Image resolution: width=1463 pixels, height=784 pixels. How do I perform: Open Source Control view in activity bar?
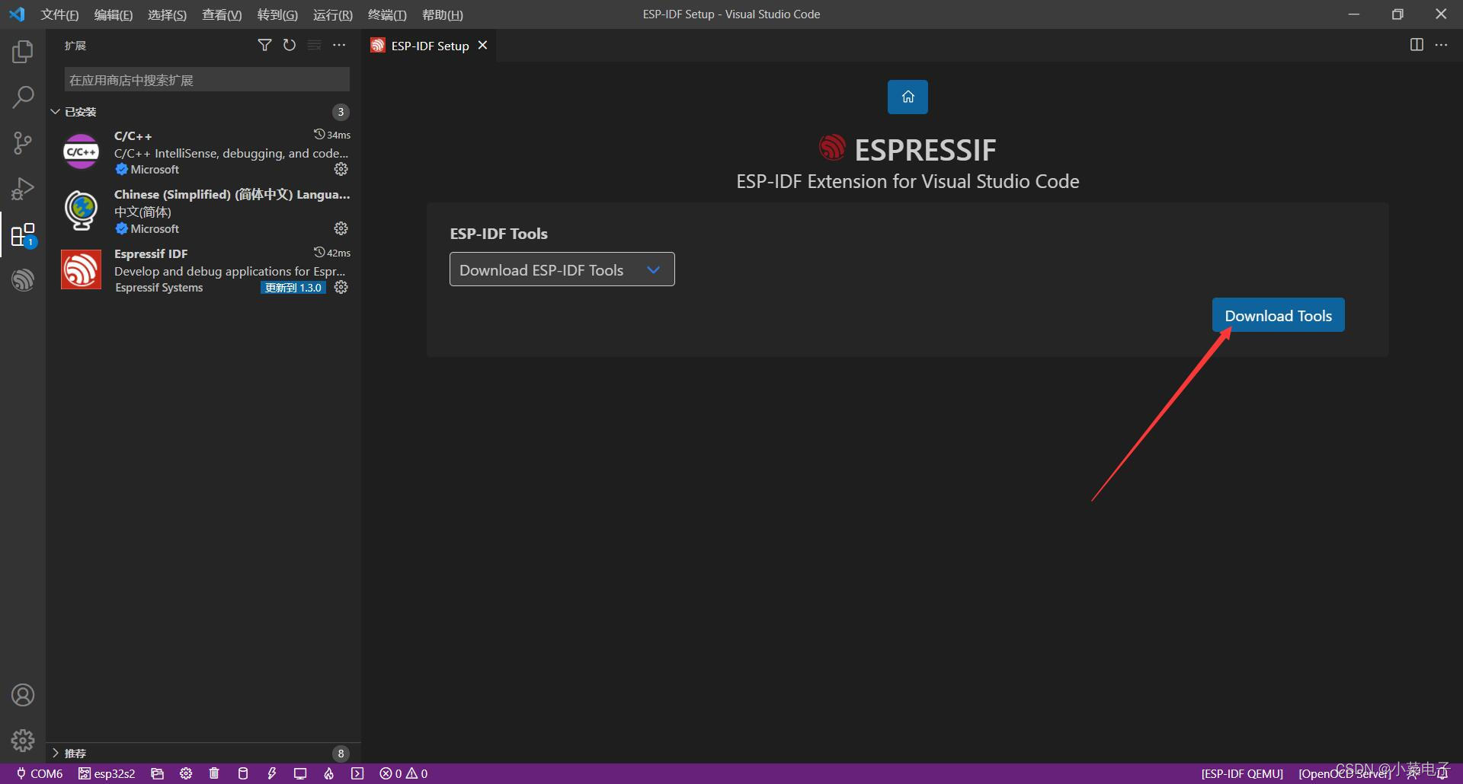(23, 143)
